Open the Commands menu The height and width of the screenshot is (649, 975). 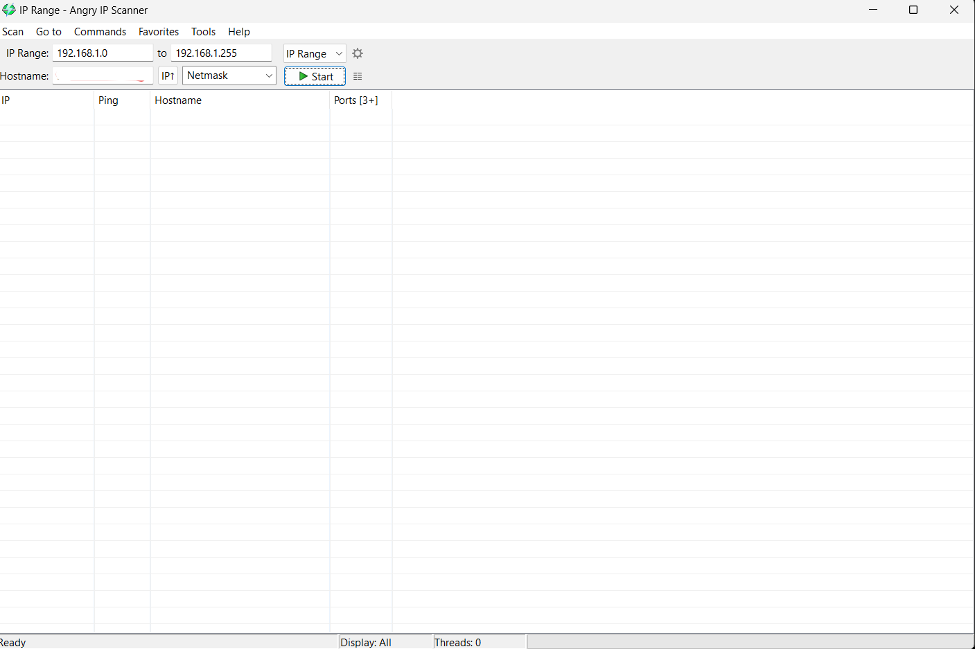tap(100, 32)
